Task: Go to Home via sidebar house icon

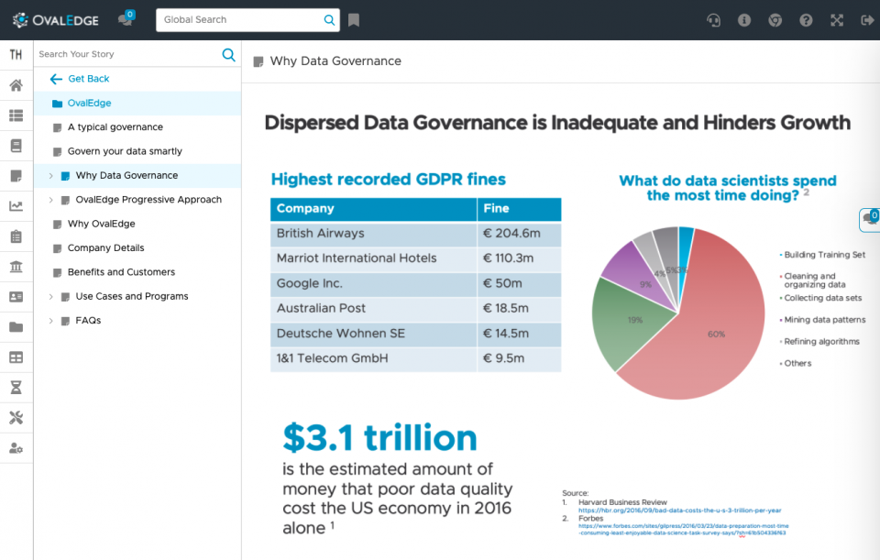Action: 16,85
